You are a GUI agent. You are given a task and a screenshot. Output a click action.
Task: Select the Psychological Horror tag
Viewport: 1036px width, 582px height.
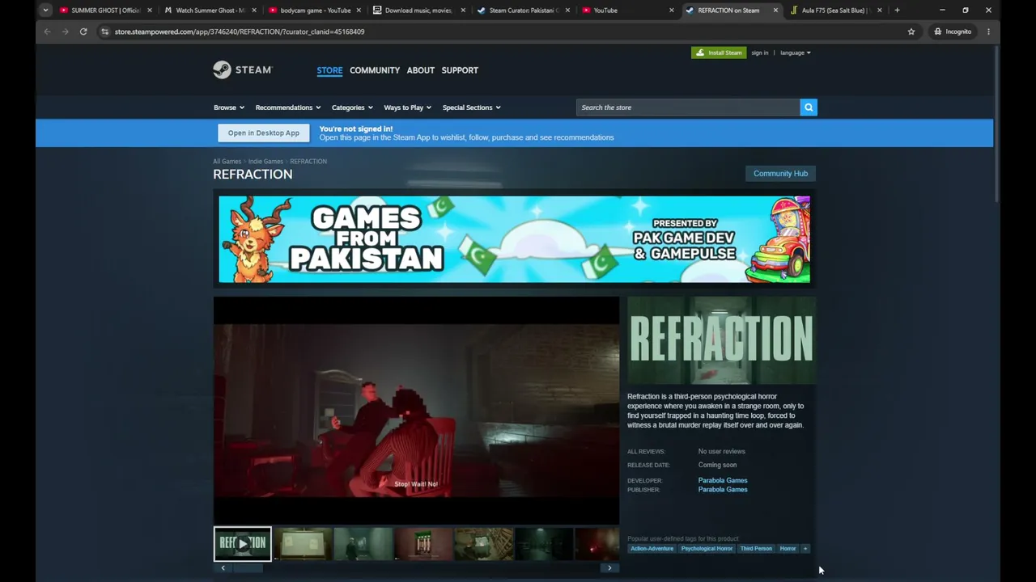(x=707, y=549)
